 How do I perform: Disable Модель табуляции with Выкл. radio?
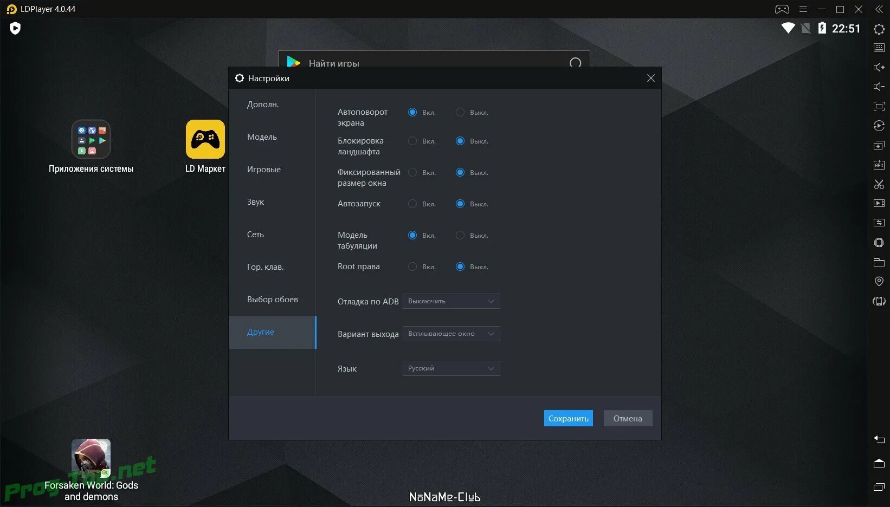(460, 235)
